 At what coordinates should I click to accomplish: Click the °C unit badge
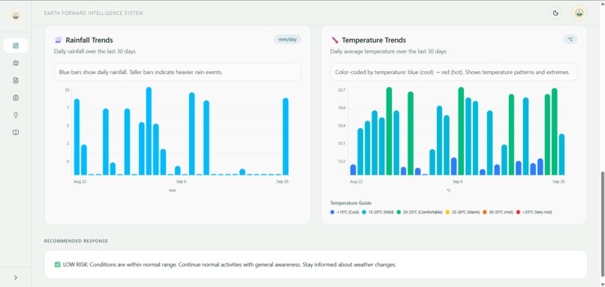[x=570, y=39]
